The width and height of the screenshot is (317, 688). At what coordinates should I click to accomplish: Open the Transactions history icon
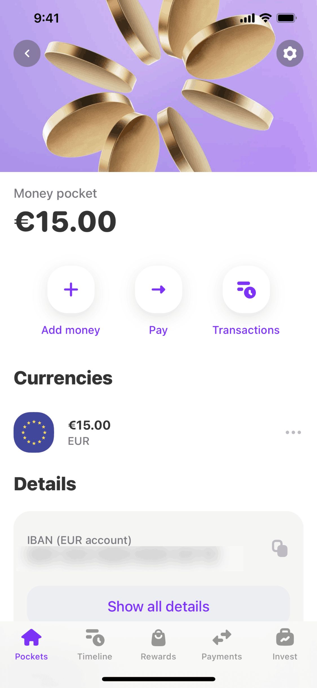(246, 289)
